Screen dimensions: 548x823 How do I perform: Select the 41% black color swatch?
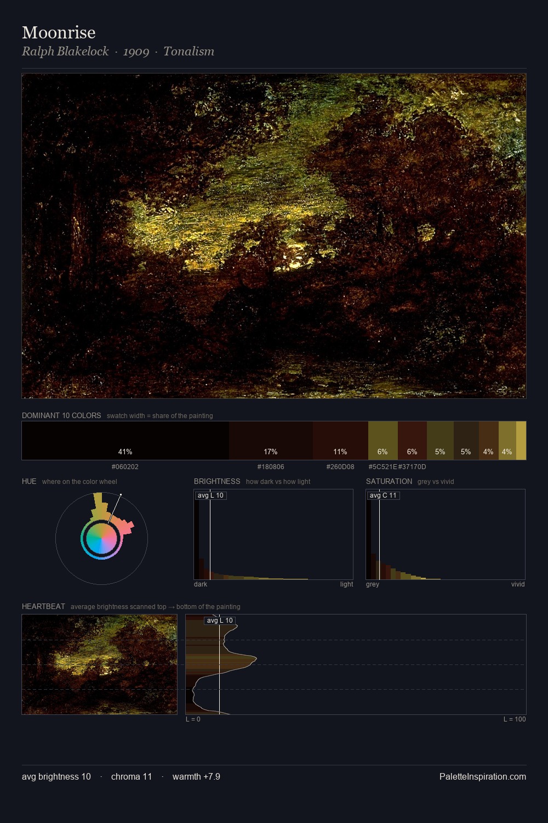tap(125, 441)
